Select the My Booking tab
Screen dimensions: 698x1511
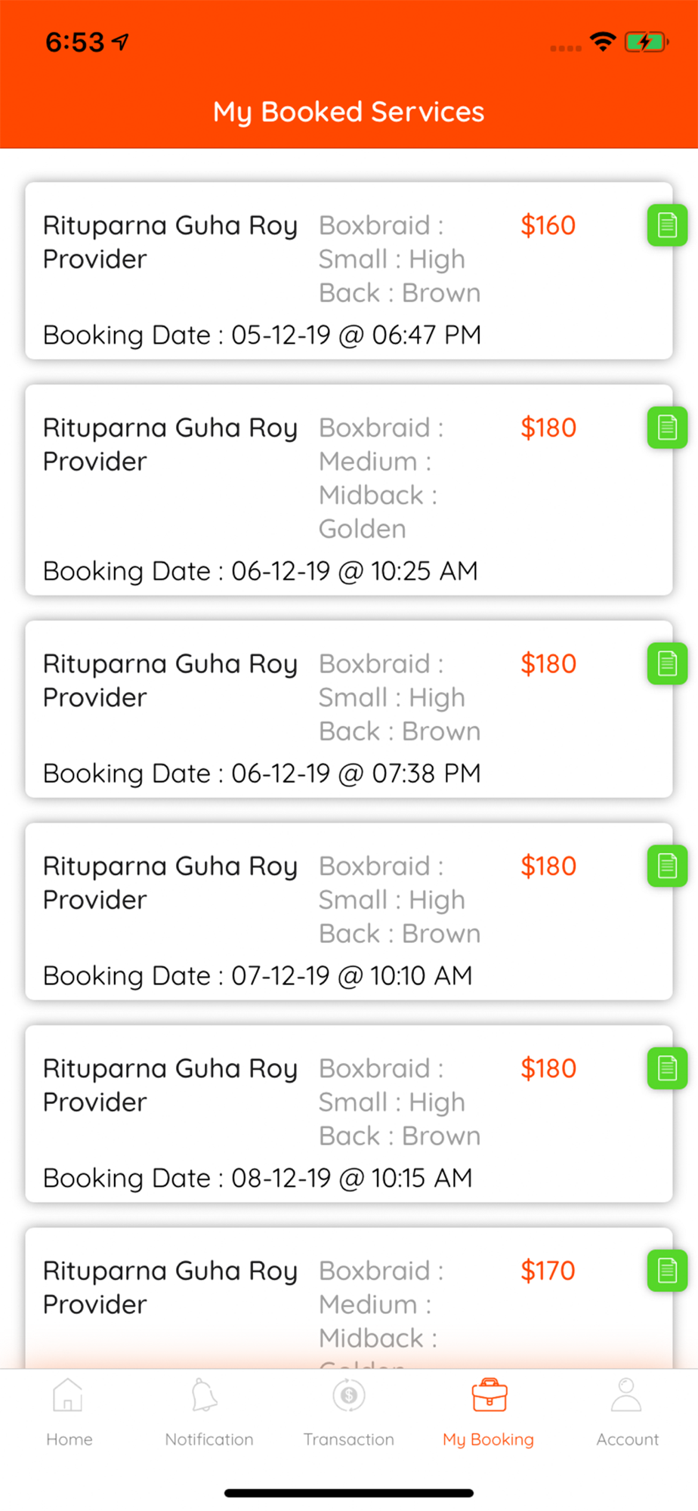(x=489, y=1413)
